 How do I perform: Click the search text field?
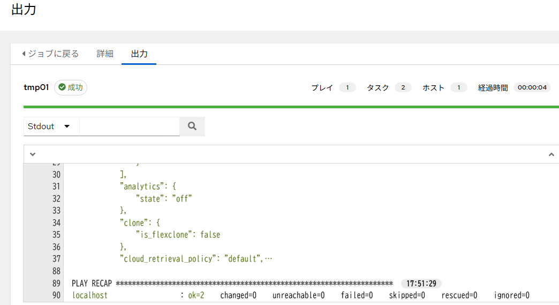[x=130, y=127]
